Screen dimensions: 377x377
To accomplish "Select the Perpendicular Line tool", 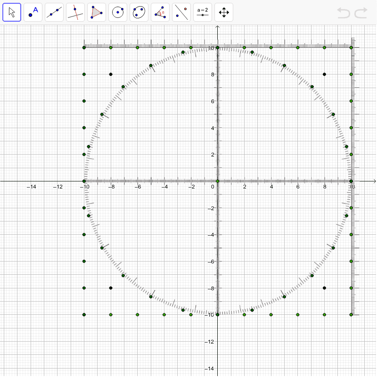I will (x=75, y=12).
